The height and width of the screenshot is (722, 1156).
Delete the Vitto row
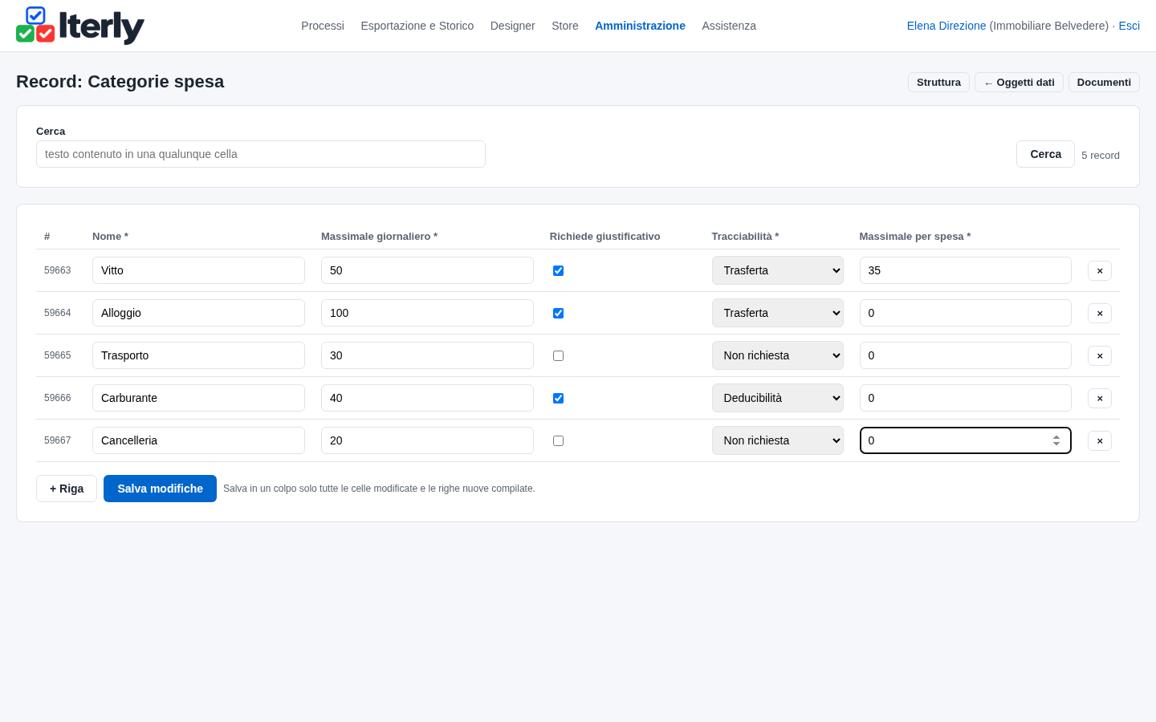[1099, 270]
